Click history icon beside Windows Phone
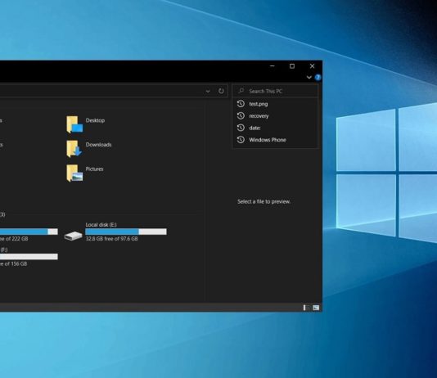The width and height of the screenshot is (437, 378). (241, 140)
